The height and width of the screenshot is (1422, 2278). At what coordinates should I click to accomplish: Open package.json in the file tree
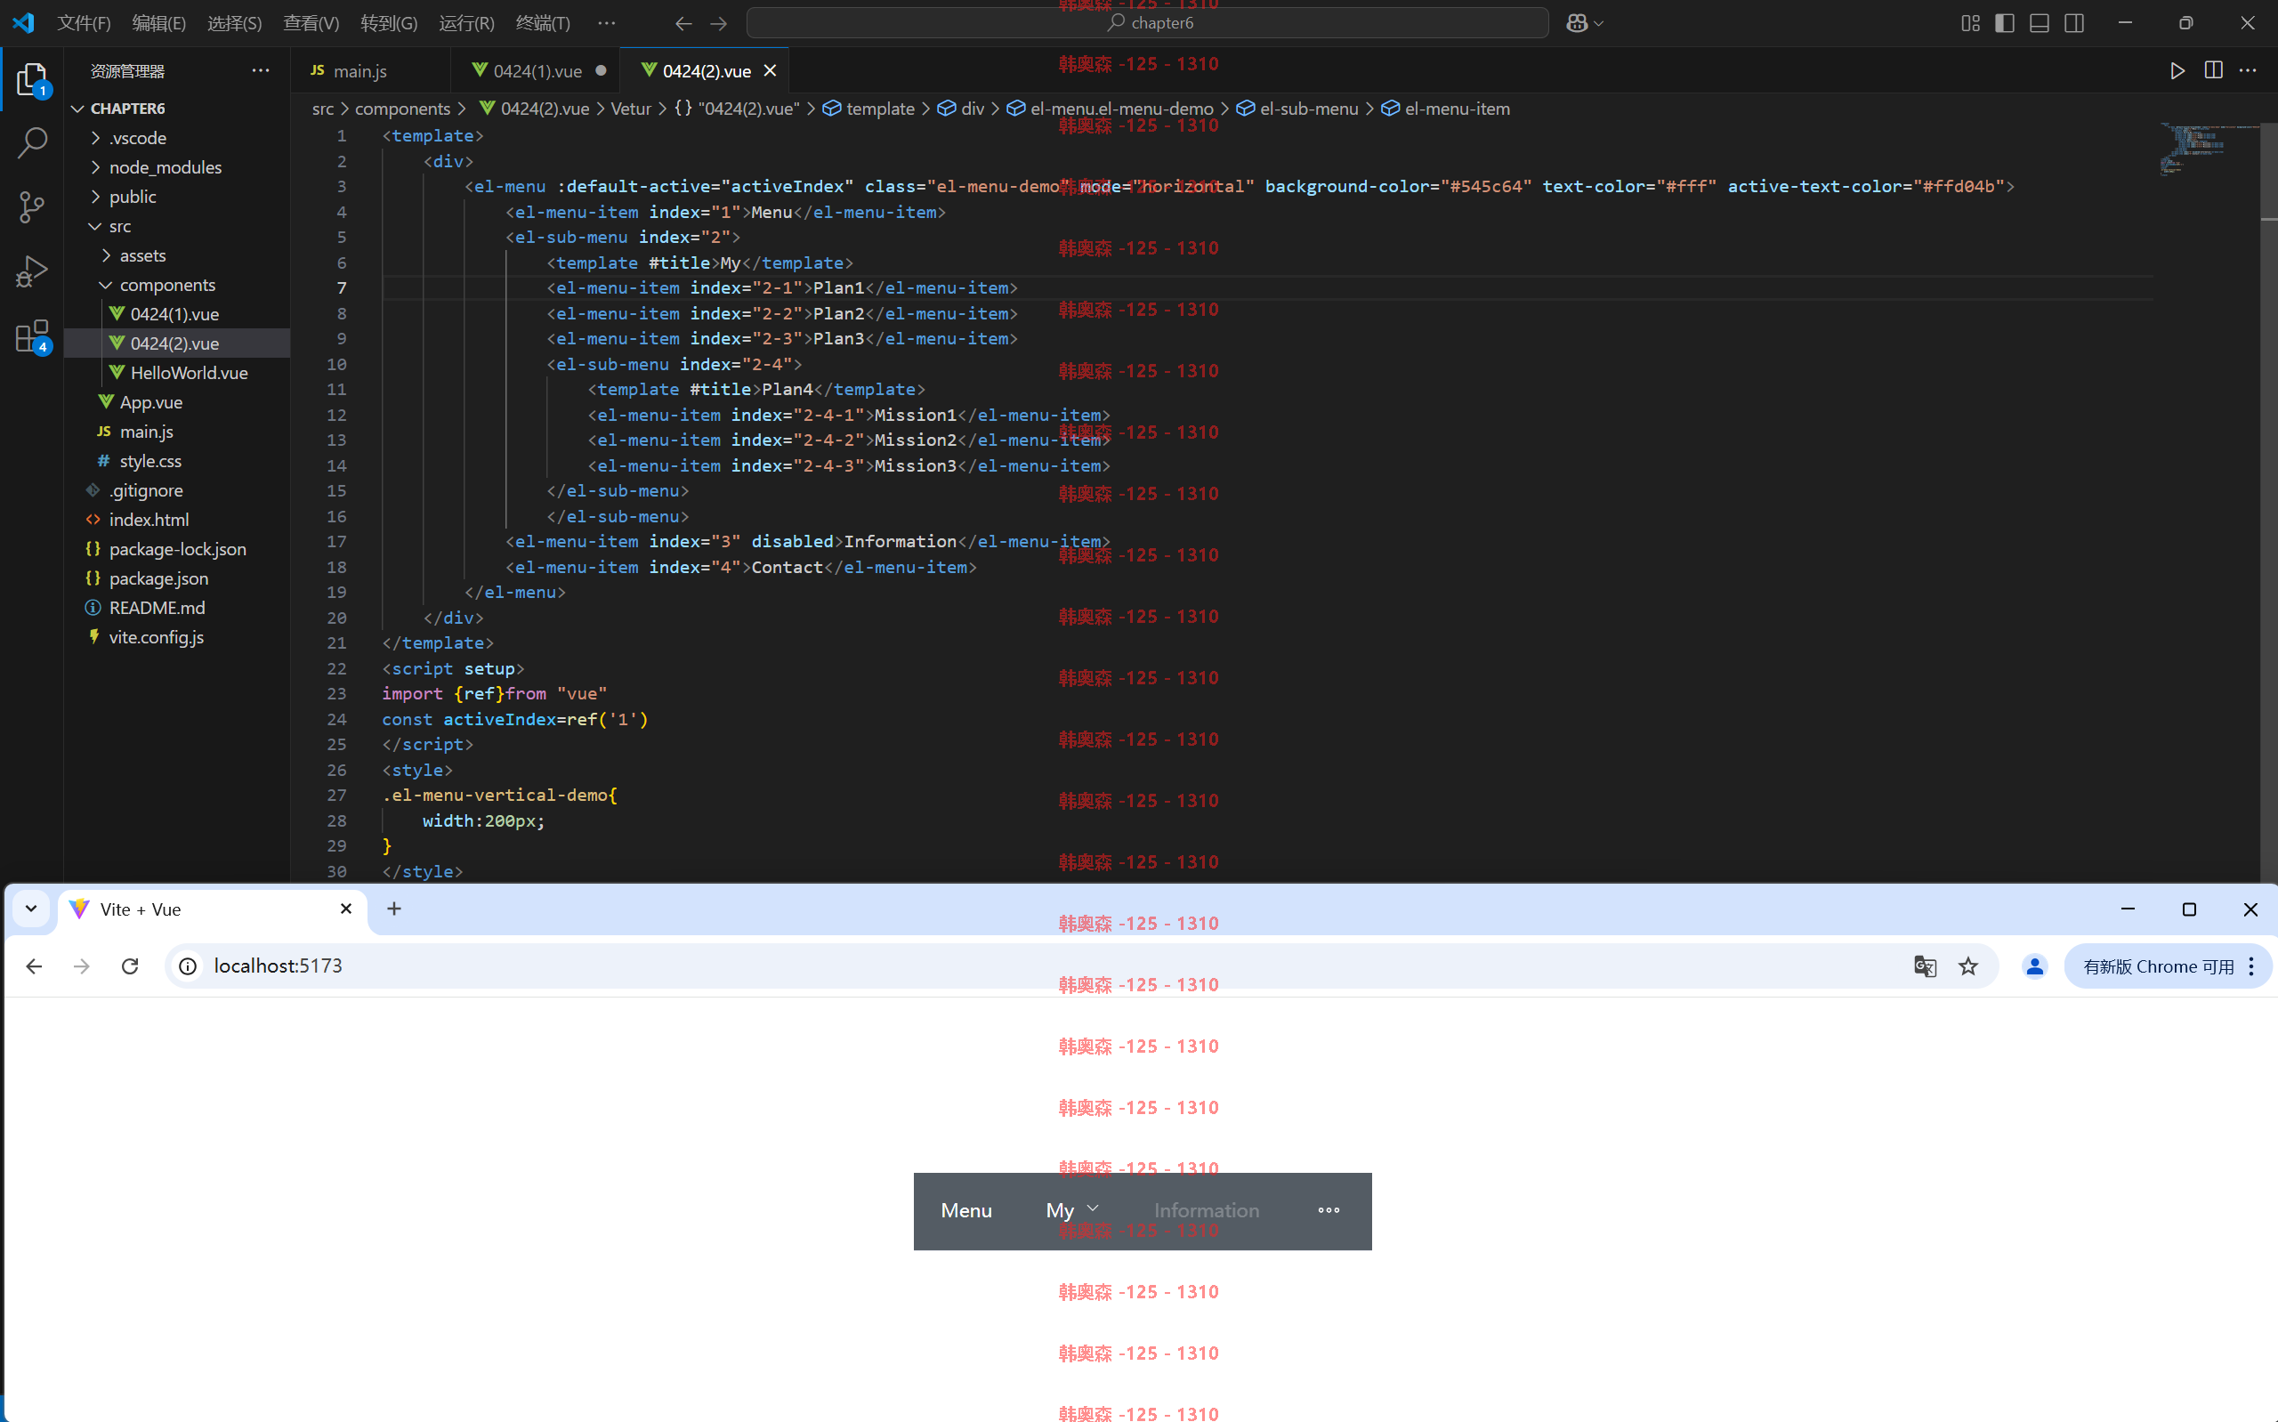click(x=177, y=578)
